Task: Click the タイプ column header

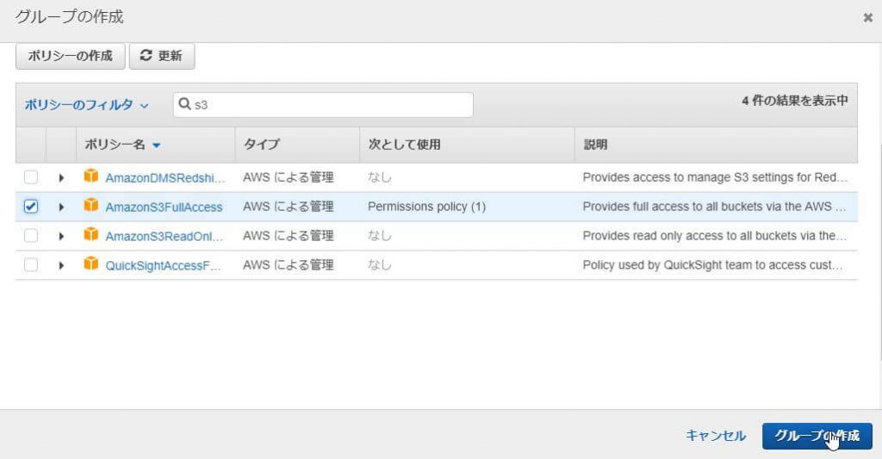Action: (x=261, y=144)
